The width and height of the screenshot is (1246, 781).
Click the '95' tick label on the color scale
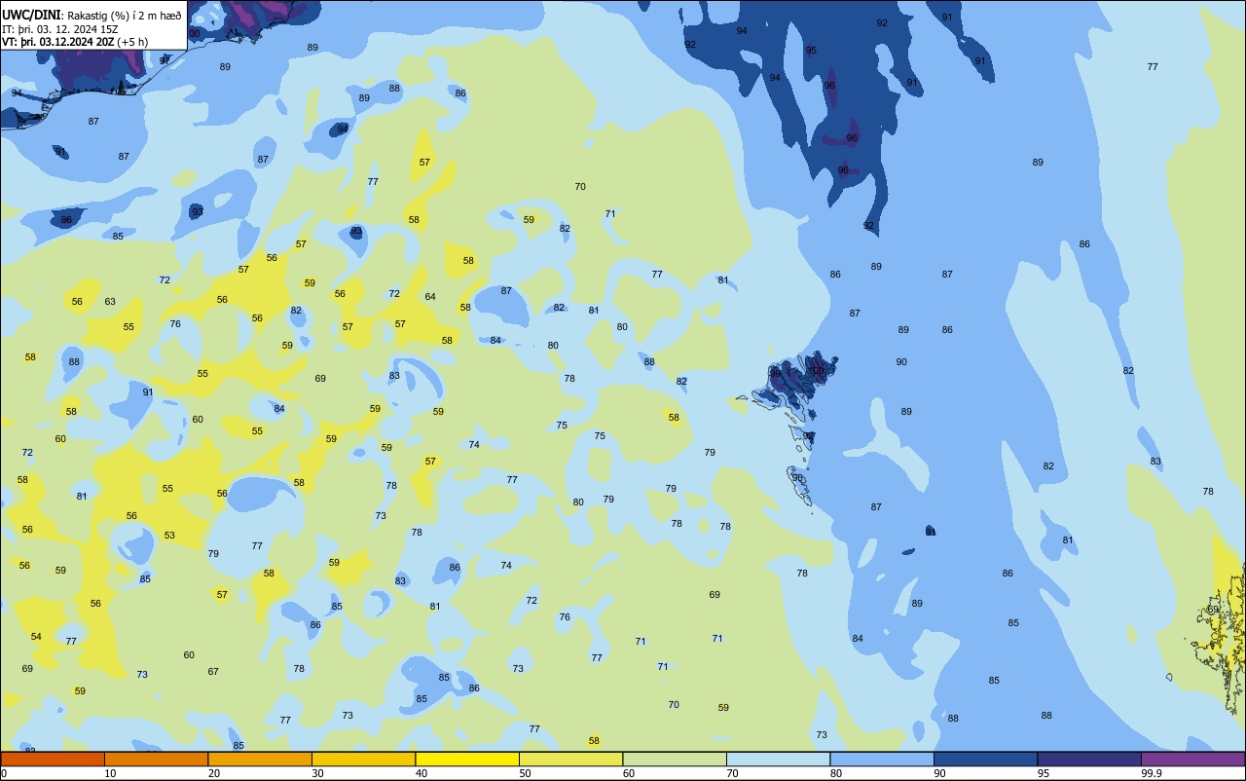pyautogui.click(x=1044, y=773)
